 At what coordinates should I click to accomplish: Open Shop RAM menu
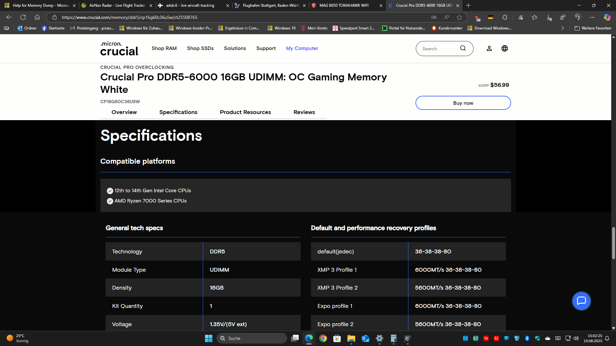pos(164,48)
